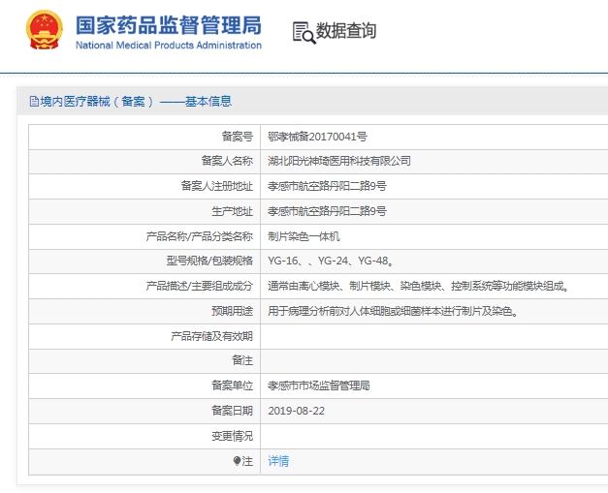The height and width of the screenshot is (493, 608).
Task: Click the 备案单位 label
Action: tap(232, 385)
